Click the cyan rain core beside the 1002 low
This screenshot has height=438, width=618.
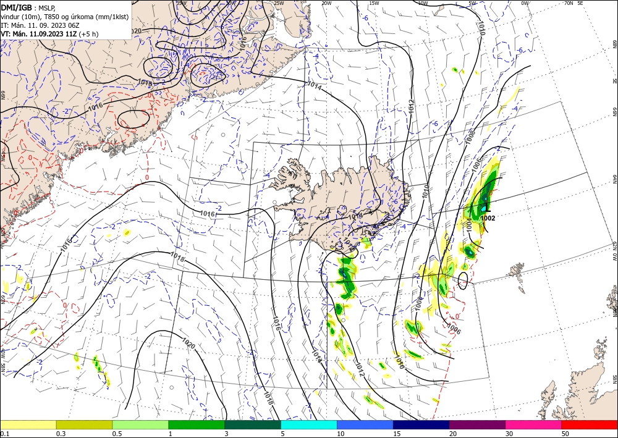point(484,208)
